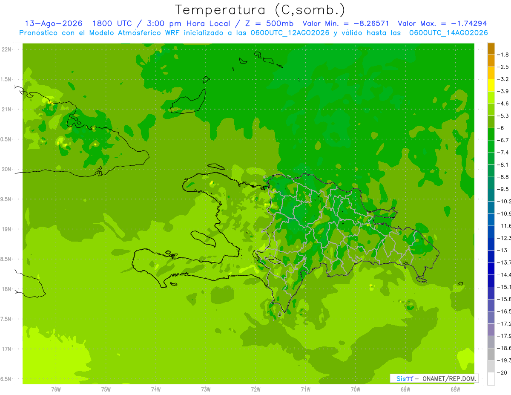Click the "71W" longitude axis label
The width and height of the screenshot is (511, 395).
pos(305,390)
